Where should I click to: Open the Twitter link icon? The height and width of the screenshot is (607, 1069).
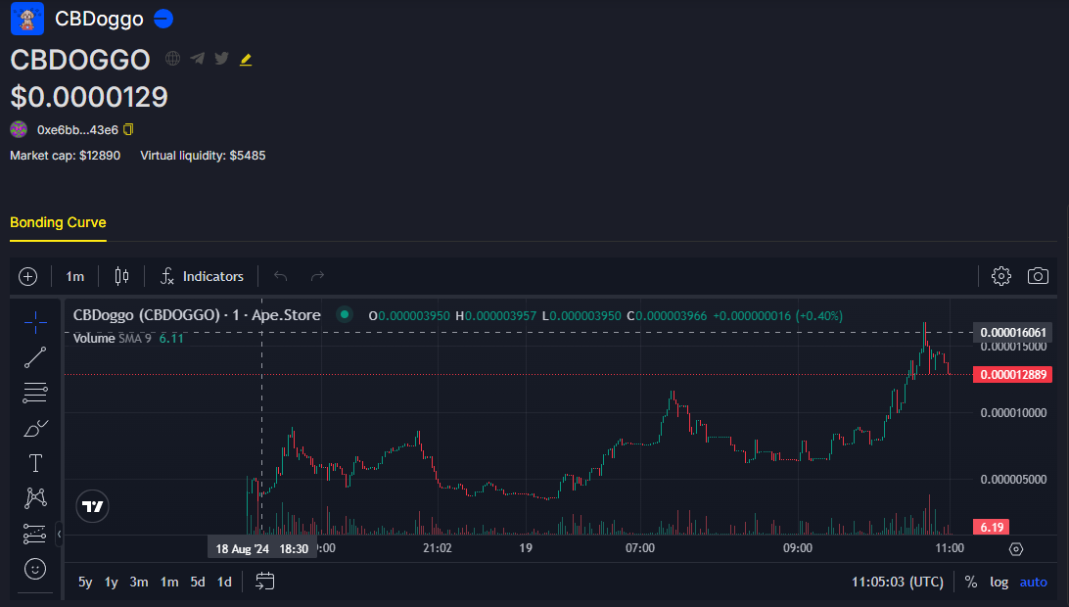point(221,59)
